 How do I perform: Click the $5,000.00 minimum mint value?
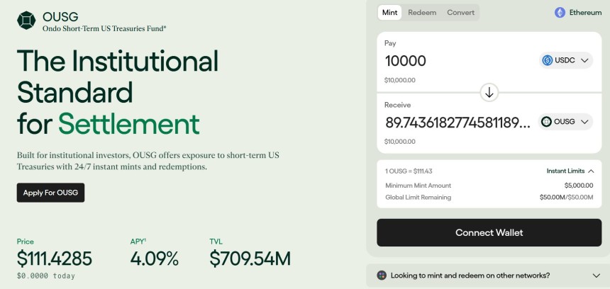coord(579,186)
